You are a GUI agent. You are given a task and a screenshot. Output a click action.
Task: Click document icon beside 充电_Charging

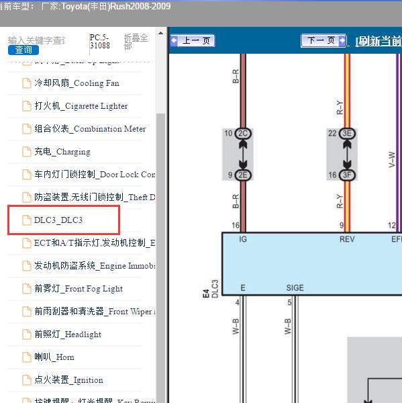(x=27, y=152)
